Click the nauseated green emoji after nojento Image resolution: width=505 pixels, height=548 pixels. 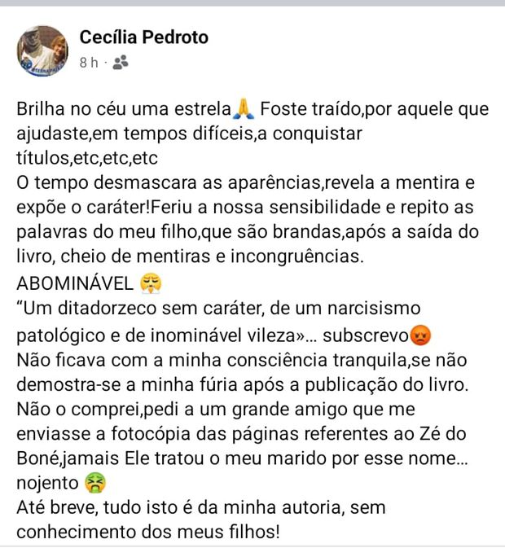(x=96, y=484)
